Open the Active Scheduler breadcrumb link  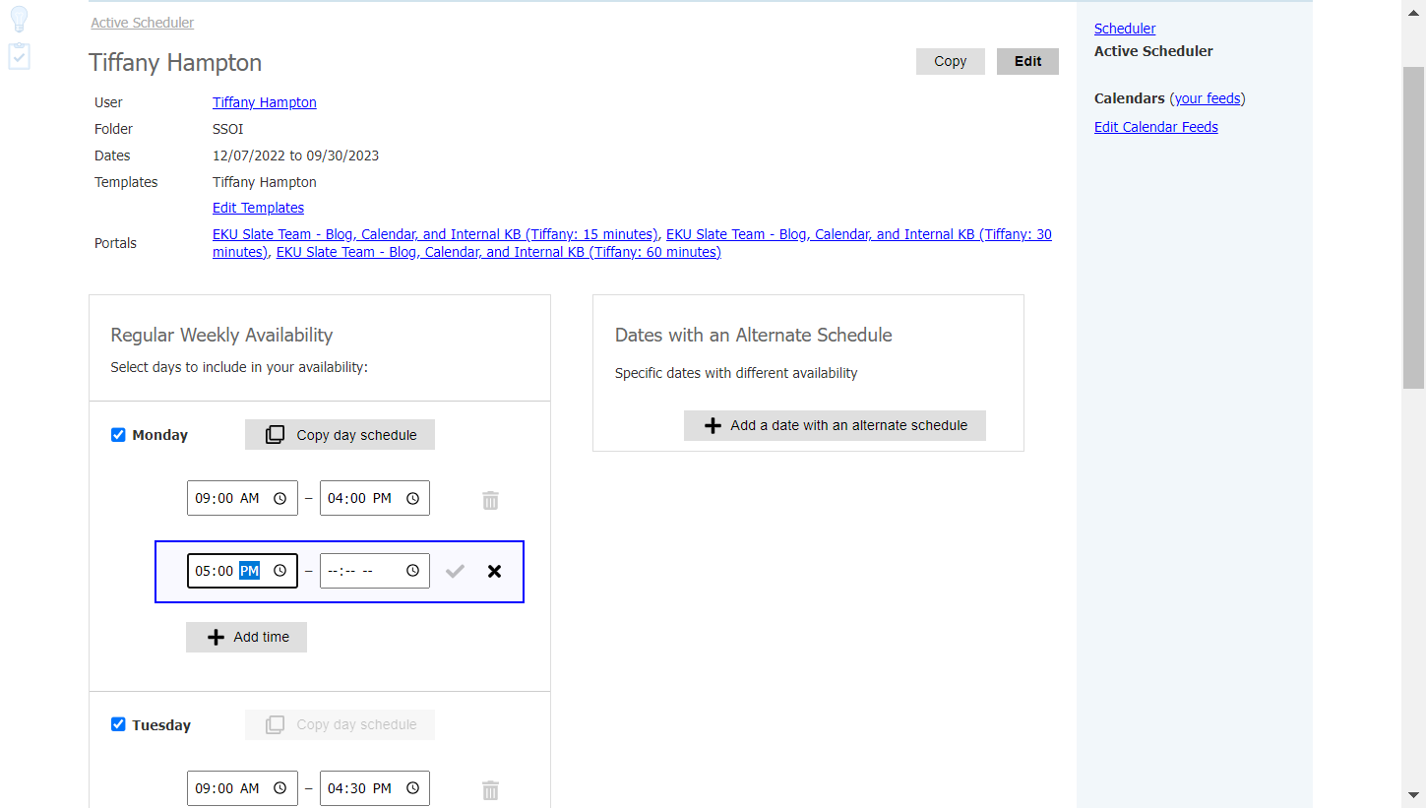click(142, 23)
